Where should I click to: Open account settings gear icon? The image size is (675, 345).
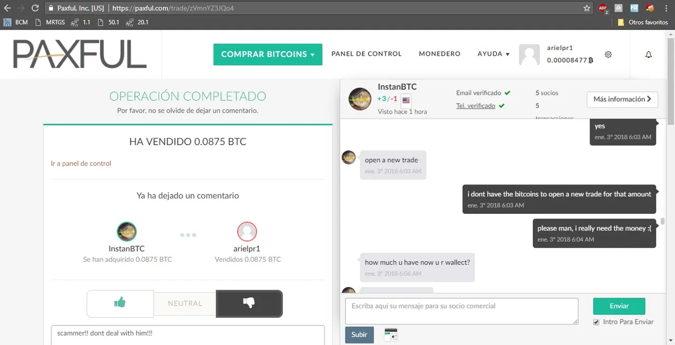[x=608, y=54]
